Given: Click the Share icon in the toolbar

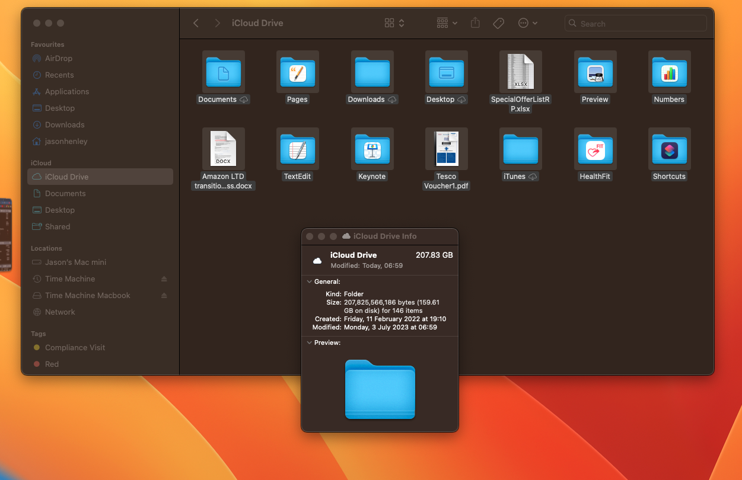Looking at the screenshot, I should [475, 23].
